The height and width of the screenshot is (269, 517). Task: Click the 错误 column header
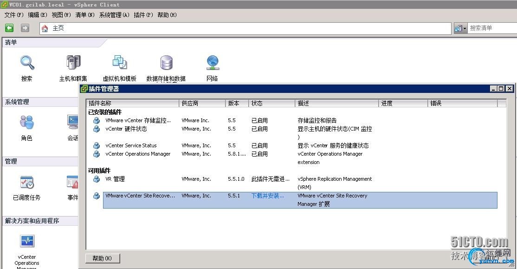[463, 103]
